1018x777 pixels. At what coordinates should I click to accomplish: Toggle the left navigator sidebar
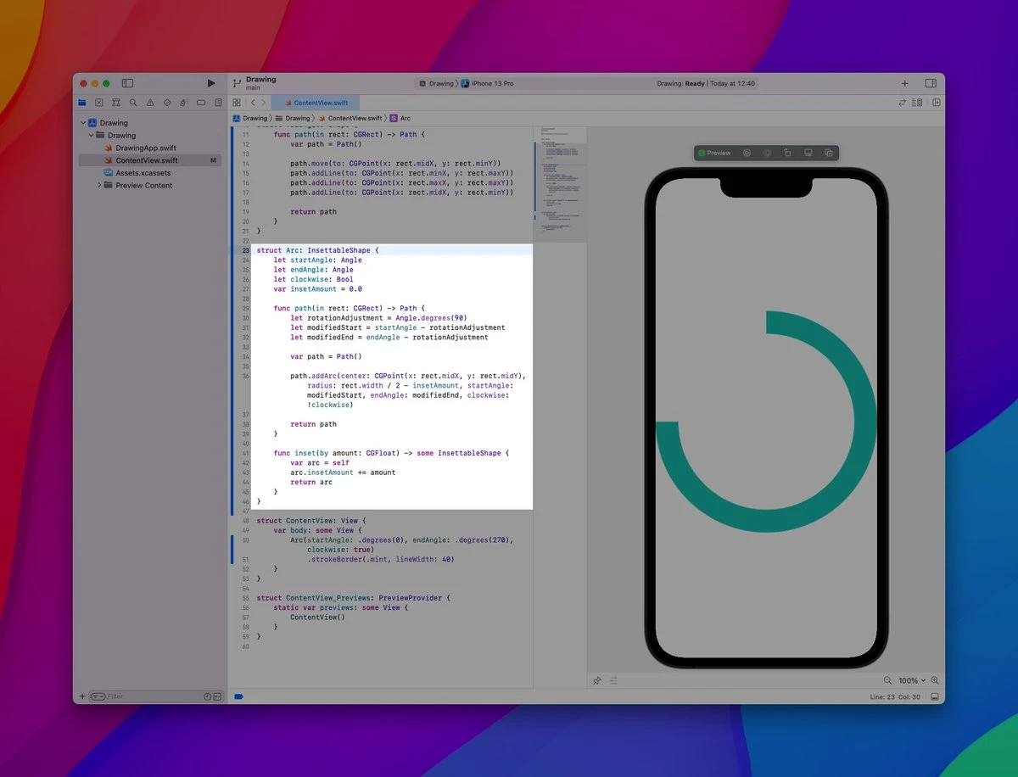(x=127, y=83)
